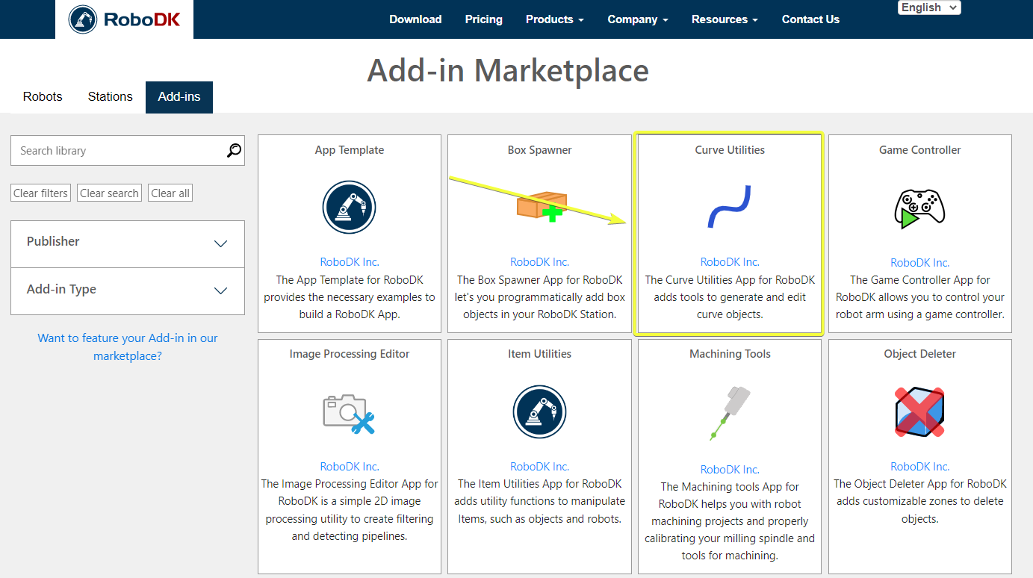Follow the feature your Add-in link
Image resolution: width=1033 pixels, height=578 pixels.
[128, 347]
